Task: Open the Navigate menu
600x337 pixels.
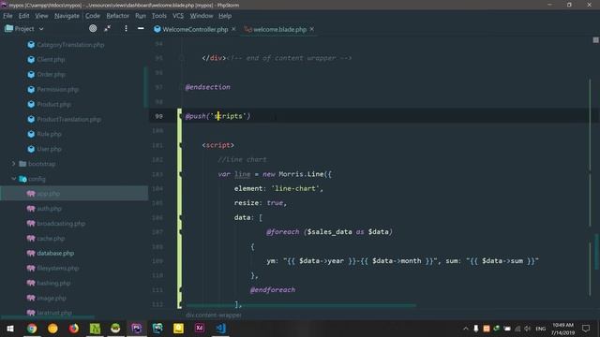Action: [x=67, y=16]
